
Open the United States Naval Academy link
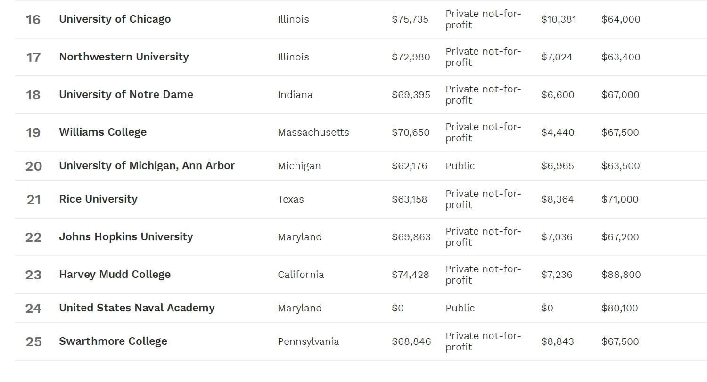tap(137, 308)
